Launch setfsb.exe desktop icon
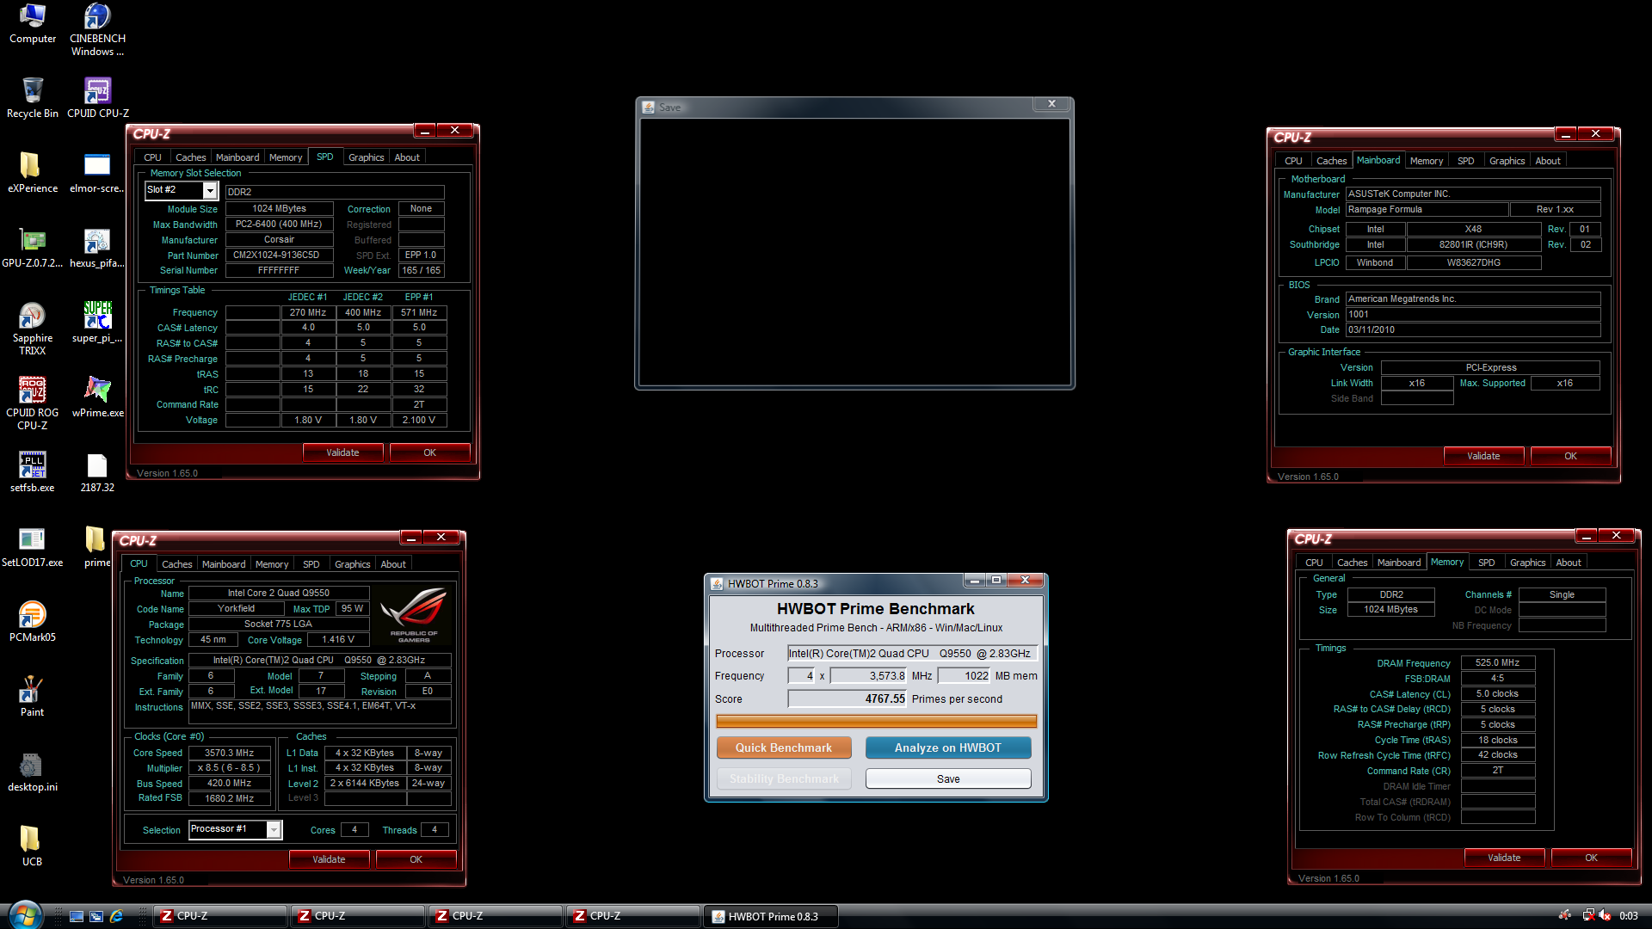The width and height of the screenshot is (1652, 929). pyautogui.click(x=33, y=471)
